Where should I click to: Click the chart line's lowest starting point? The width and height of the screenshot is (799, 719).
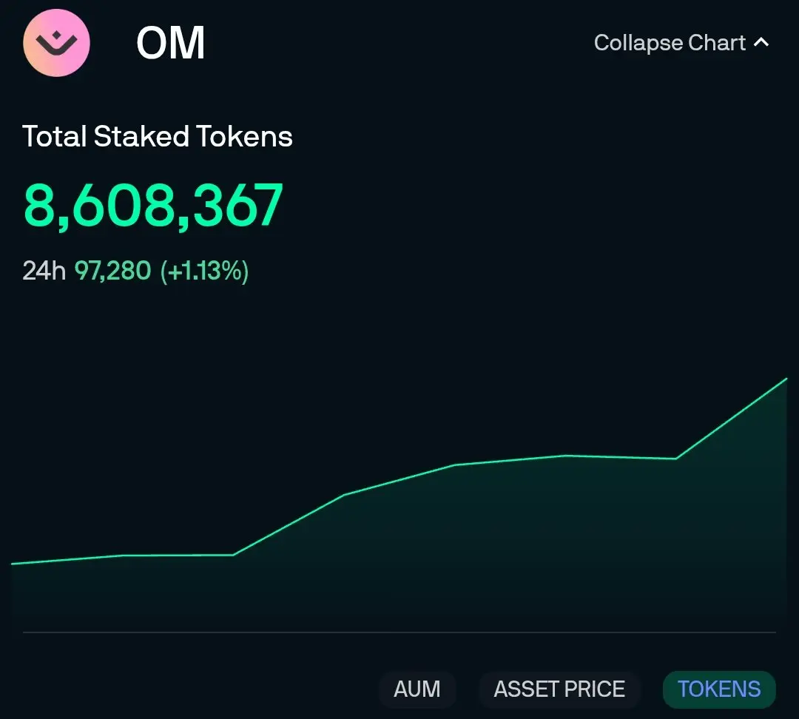tap(13, 564)
